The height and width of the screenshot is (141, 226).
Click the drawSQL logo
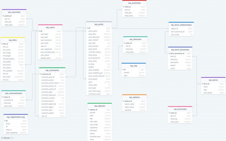point(8,138)
